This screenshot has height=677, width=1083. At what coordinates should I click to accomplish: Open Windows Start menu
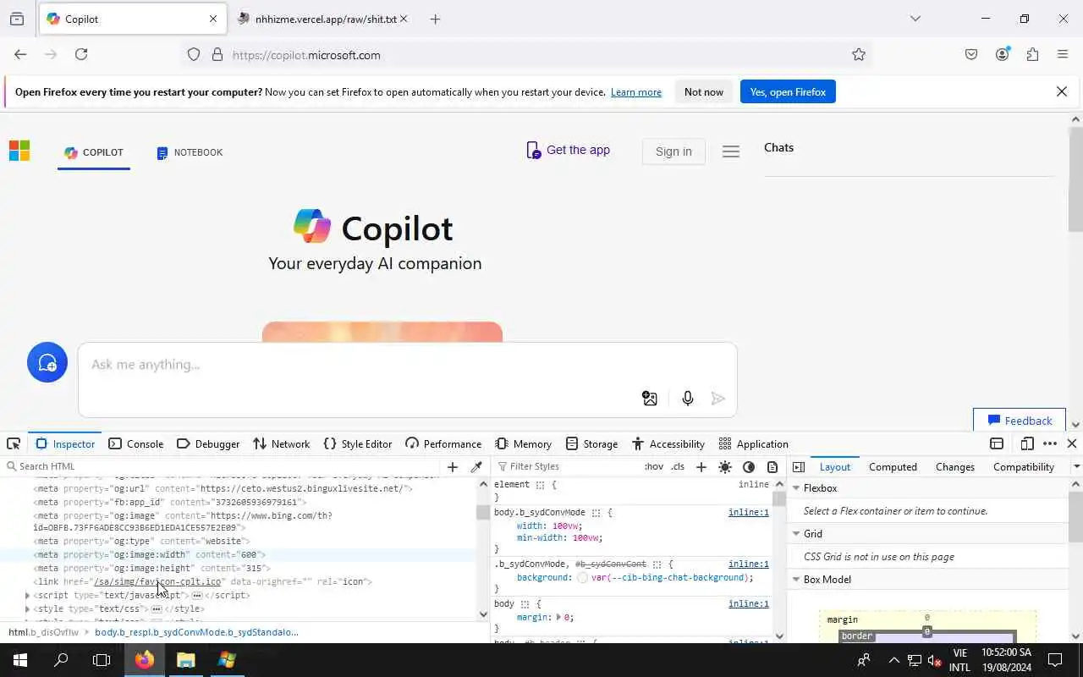pos(20,660)
